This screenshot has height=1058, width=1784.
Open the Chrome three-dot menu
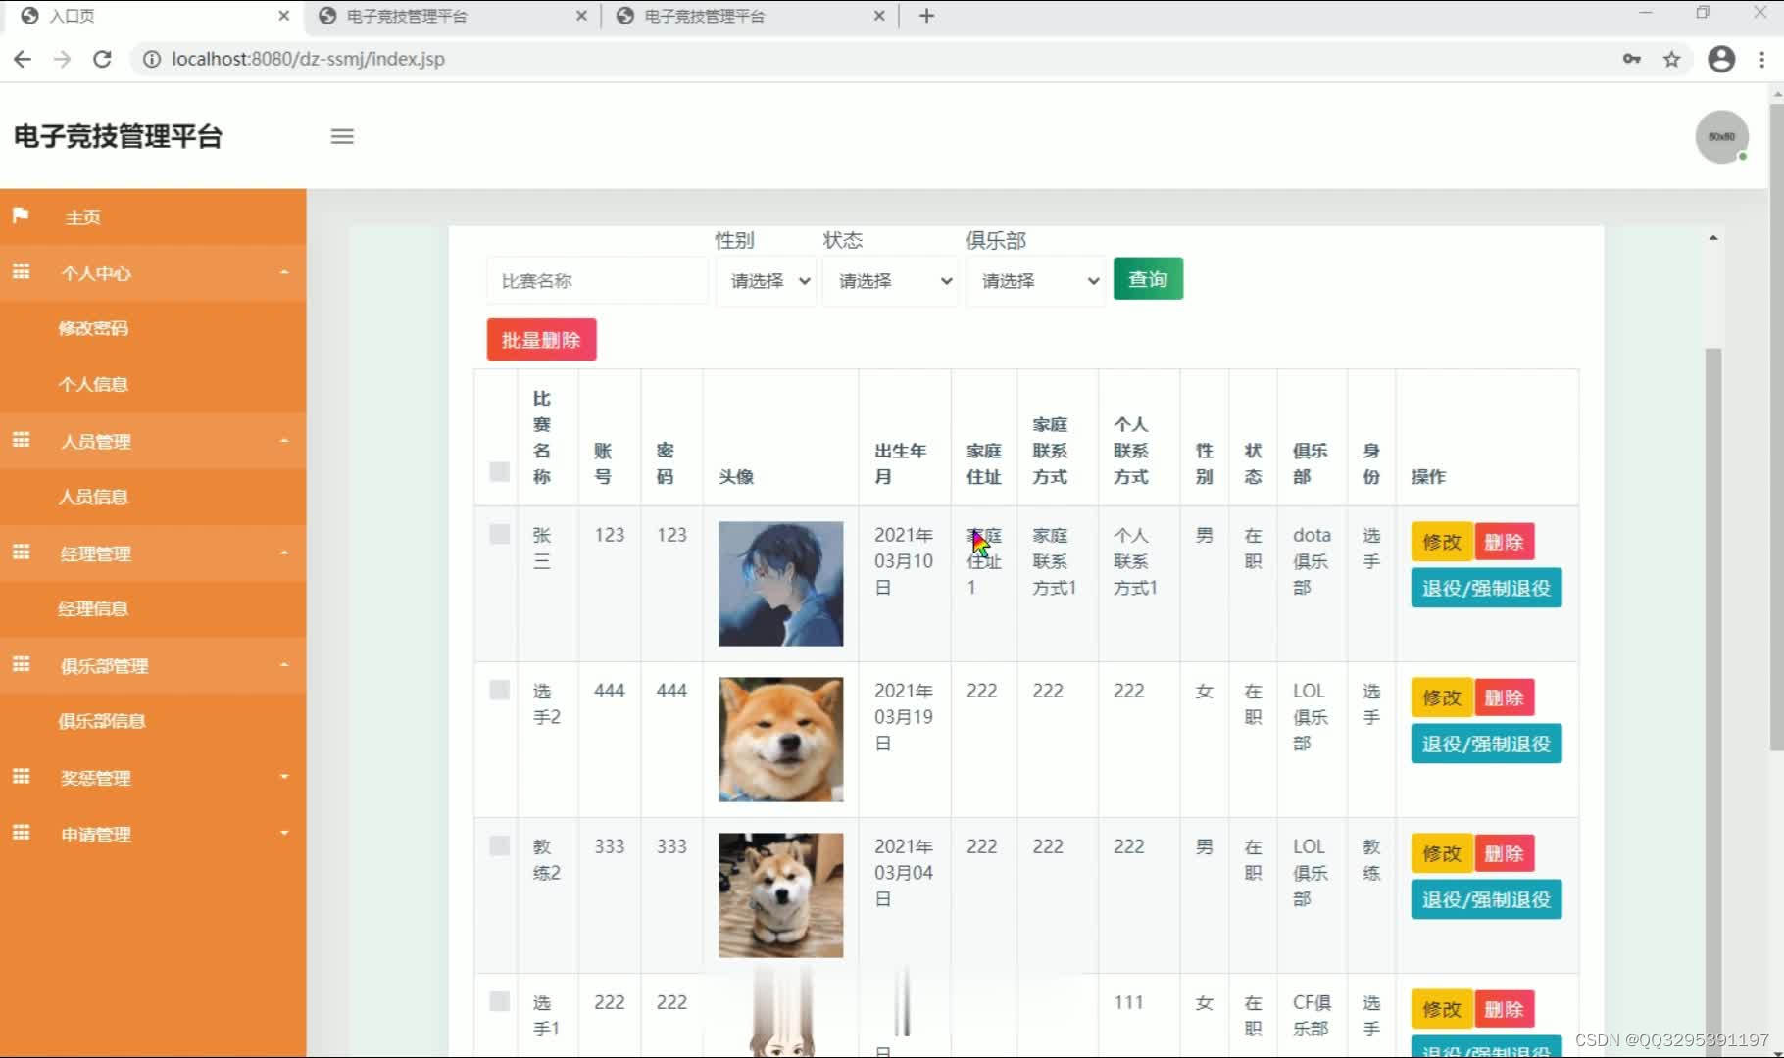coord(1762,59)
